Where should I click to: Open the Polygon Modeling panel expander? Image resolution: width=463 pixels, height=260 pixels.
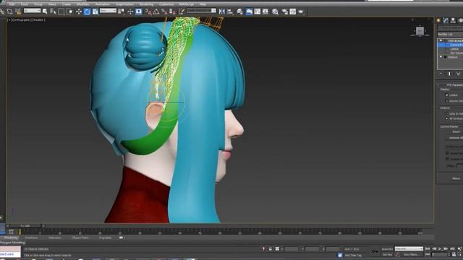click(12, 243)
